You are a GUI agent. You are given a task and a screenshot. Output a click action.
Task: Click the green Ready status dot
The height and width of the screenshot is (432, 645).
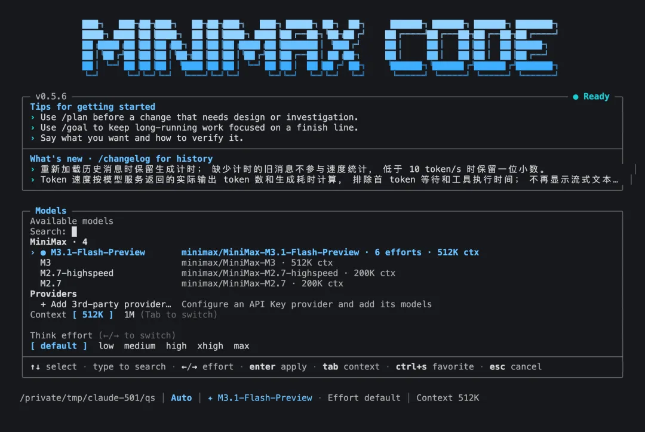coord(576,97)
